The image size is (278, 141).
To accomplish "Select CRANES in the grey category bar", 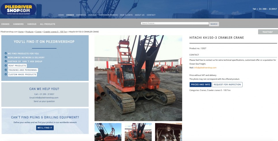I will (x=5, y=24).
